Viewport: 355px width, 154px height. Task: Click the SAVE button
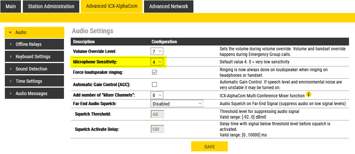[x=209, y=147]
